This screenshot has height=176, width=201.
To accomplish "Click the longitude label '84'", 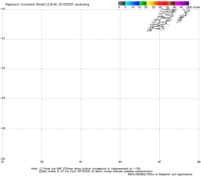I will 120,162.
